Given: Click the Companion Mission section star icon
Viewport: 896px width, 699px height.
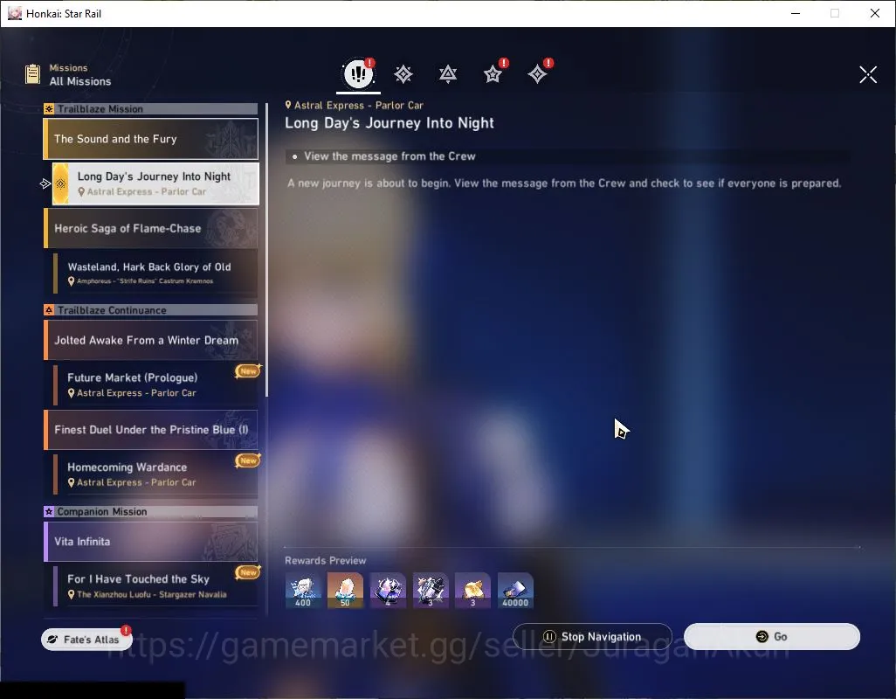Looking at the screenshot, I should pos(49,511).
